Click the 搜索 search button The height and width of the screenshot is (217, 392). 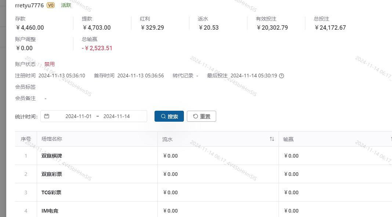169,116
